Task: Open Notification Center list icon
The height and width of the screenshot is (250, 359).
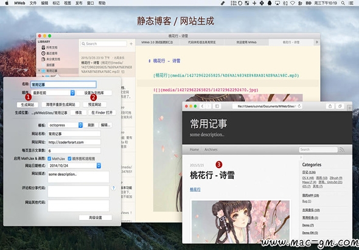Action: (x=351, y=3)
